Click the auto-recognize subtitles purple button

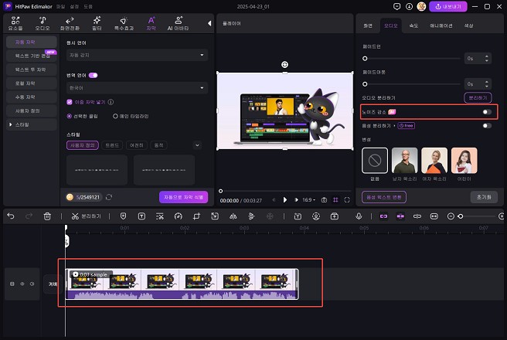tap(183, 197)
